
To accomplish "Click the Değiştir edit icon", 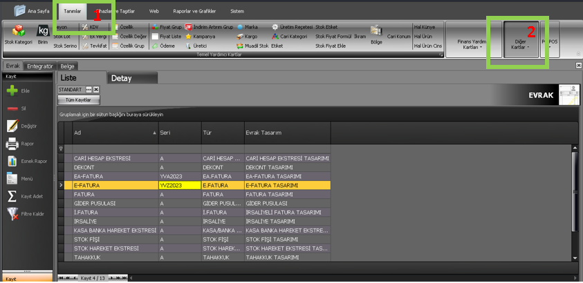I will [x=12, y=126].
